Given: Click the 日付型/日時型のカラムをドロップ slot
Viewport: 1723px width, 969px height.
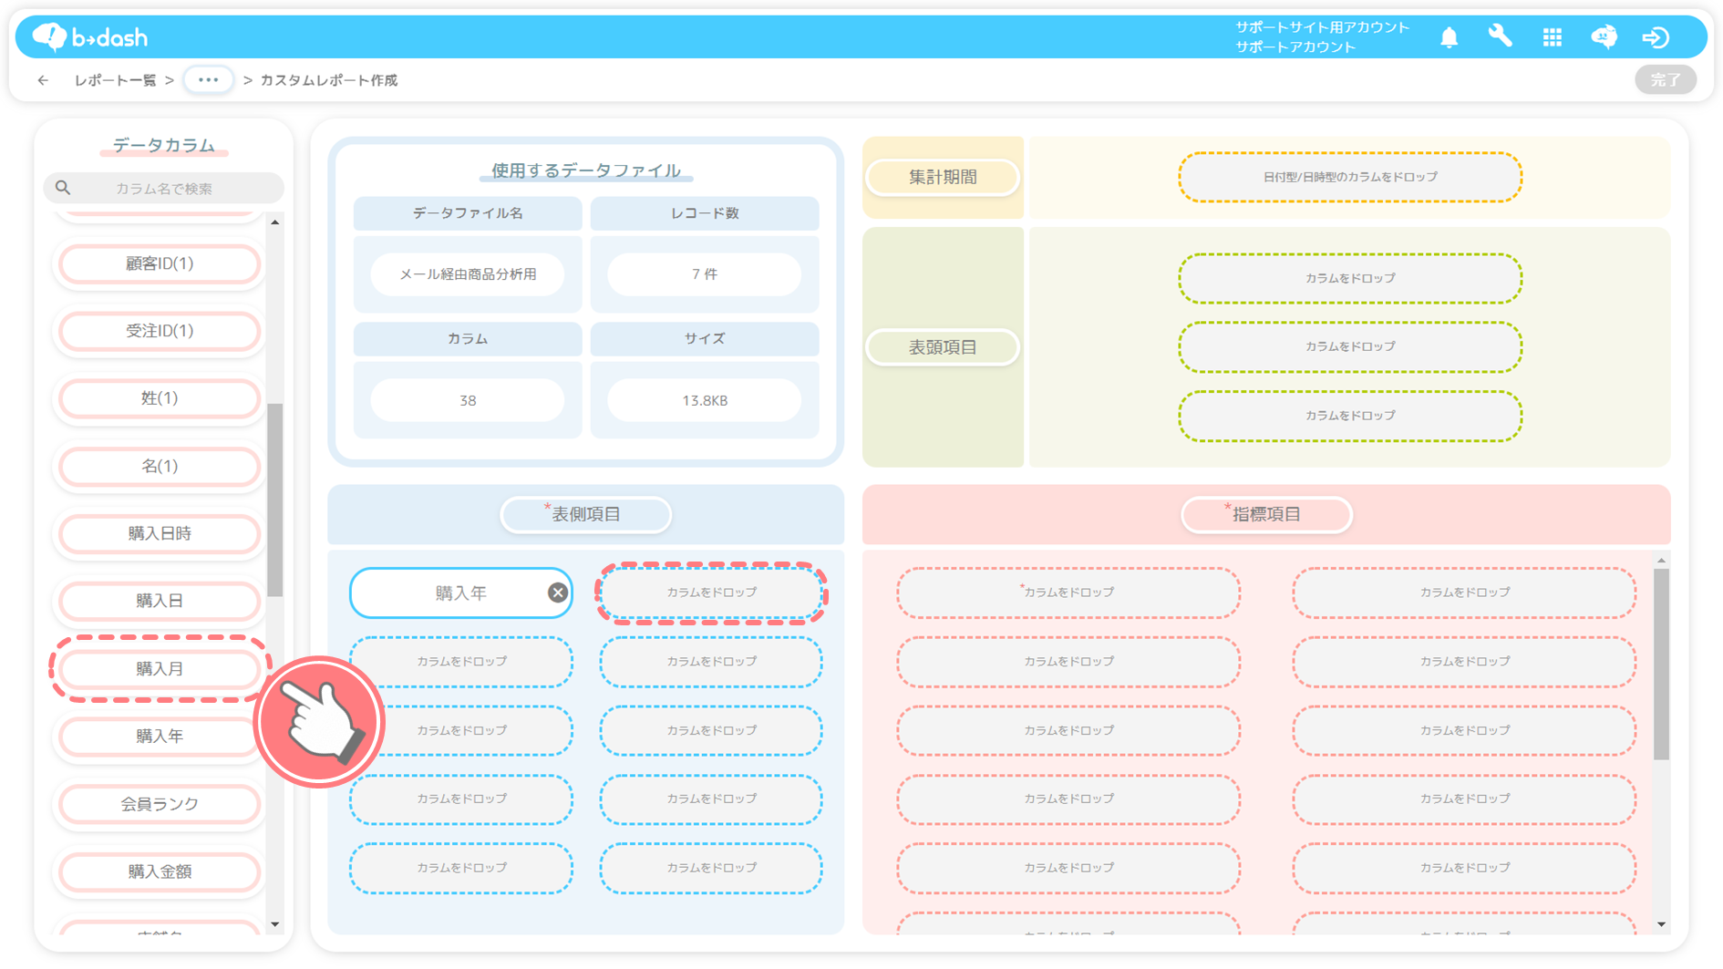Looking at the screenshot, I should click(1350, 177).
